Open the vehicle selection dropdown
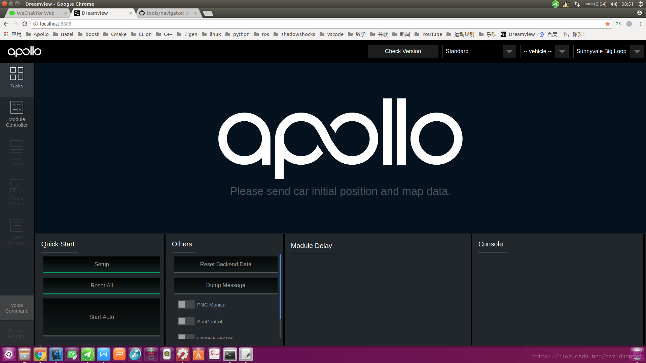646x363 pixels. [562, 51]
